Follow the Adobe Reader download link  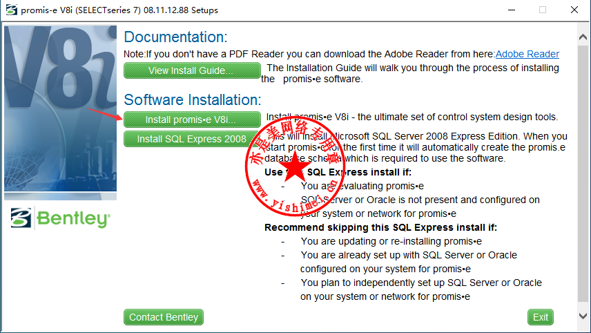point(527,54)
